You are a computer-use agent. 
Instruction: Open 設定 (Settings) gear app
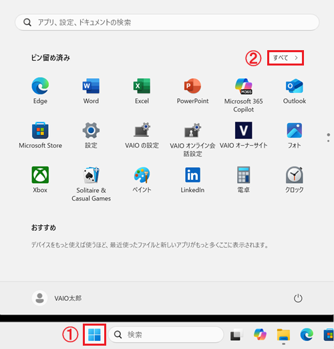[91, 135]
